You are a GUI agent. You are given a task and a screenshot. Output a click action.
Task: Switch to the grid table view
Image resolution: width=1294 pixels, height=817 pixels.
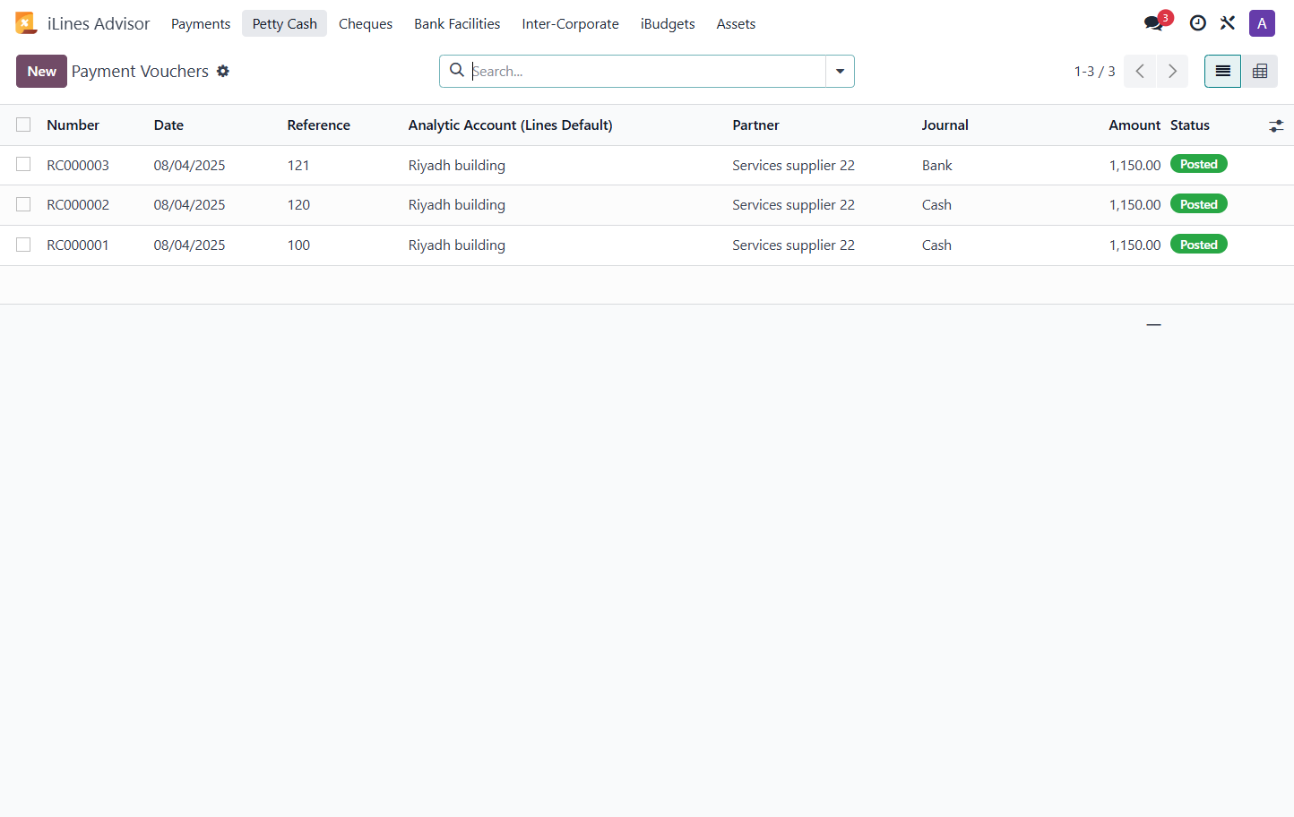[x=1259, y=71]
